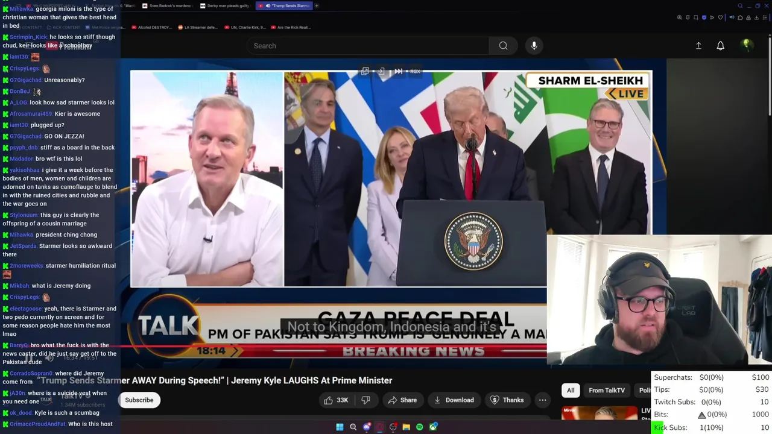Click the skip-forward overlay icon

pos(398,71)
